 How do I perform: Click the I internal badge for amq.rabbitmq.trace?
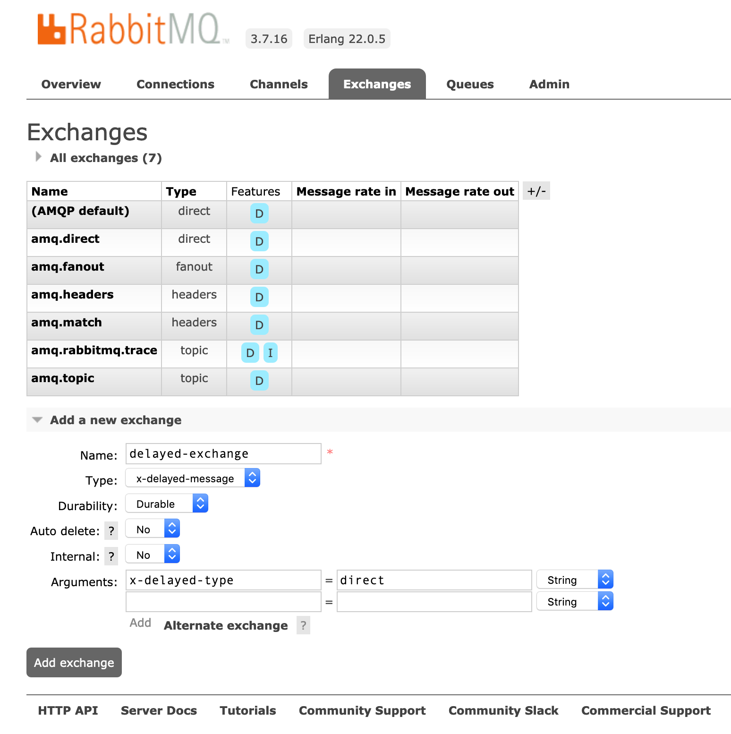point(270,353)
